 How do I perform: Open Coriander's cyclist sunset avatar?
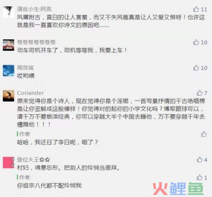[x=8, y=96]
